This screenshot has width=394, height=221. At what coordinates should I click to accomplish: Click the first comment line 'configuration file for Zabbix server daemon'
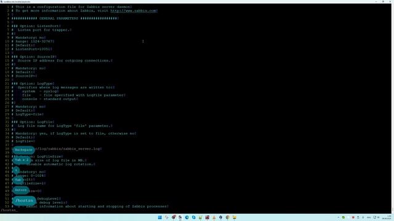71,7
